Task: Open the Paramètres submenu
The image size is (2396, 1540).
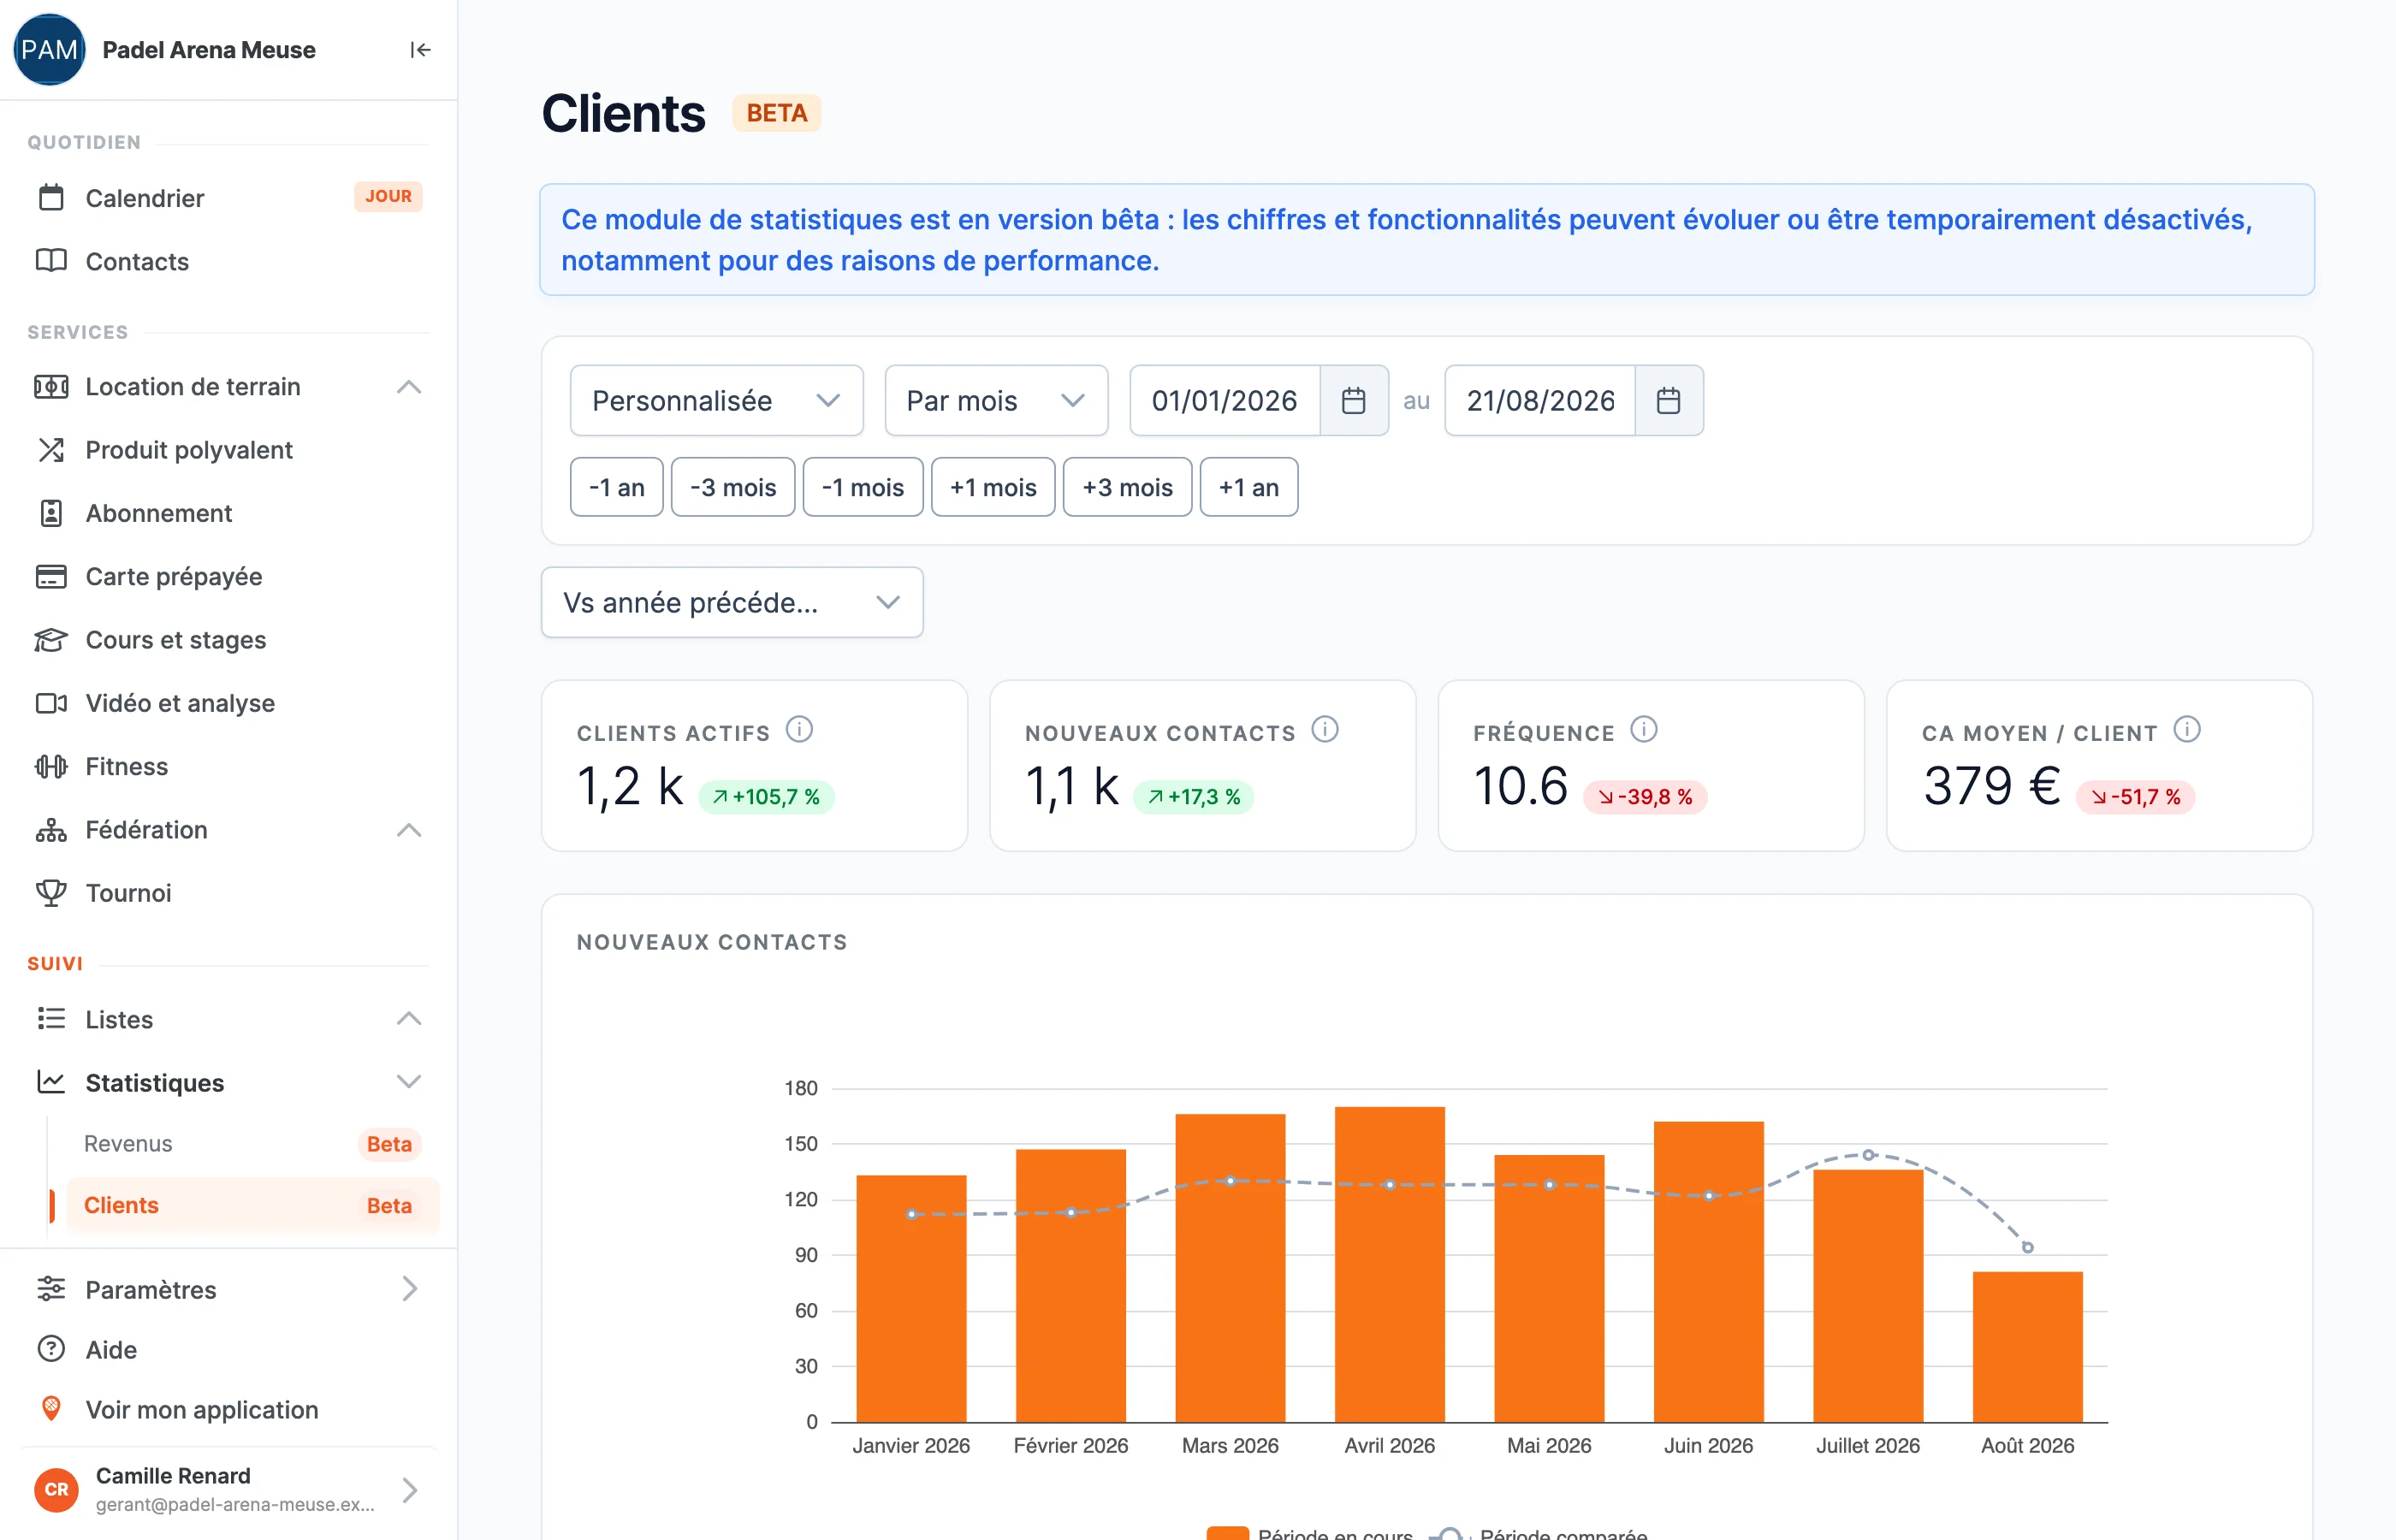Action: tap(229, 1289)
